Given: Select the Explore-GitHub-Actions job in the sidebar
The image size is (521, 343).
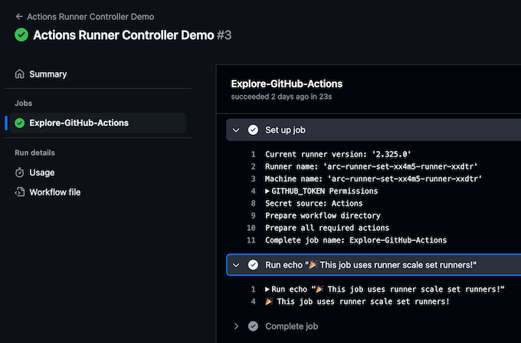Looking at the screenshot, I should coord(98,123).
